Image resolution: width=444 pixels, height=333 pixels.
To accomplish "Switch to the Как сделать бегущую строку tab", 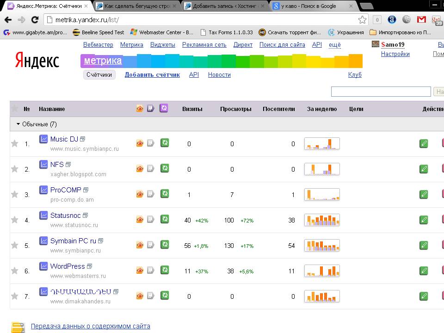I will point(137,6).
